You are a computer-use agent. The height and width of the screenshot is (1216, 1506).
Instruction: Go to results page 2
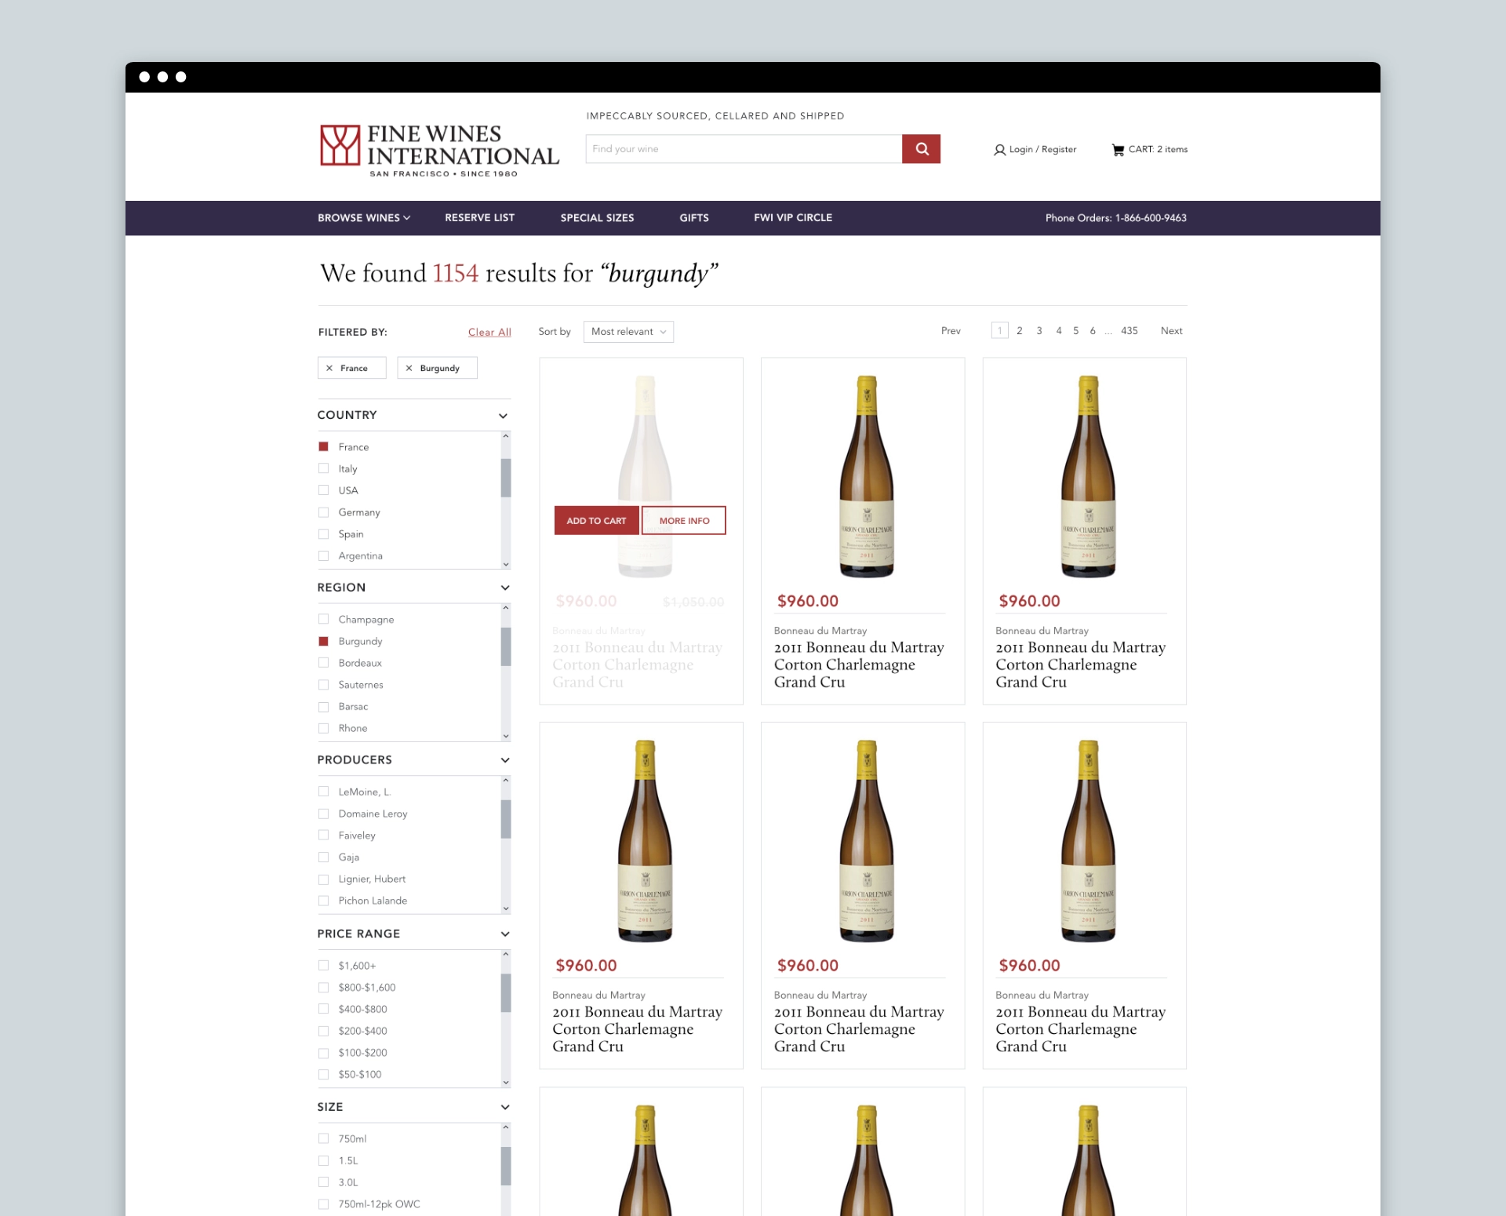pos(1019,331)
